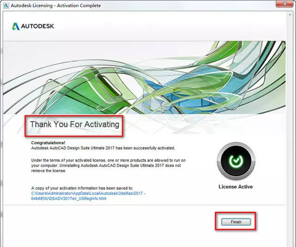Select the 'Thank You For Activating' heading
296x247 pixels.
pos(74,124)
